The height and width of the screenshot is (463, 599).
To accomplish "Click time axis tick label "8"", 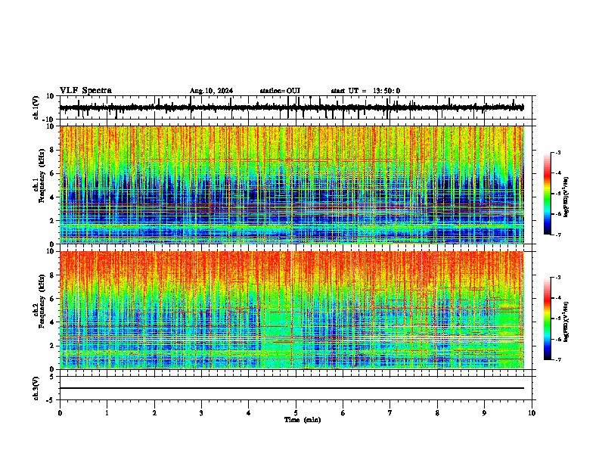I will 437,413.
